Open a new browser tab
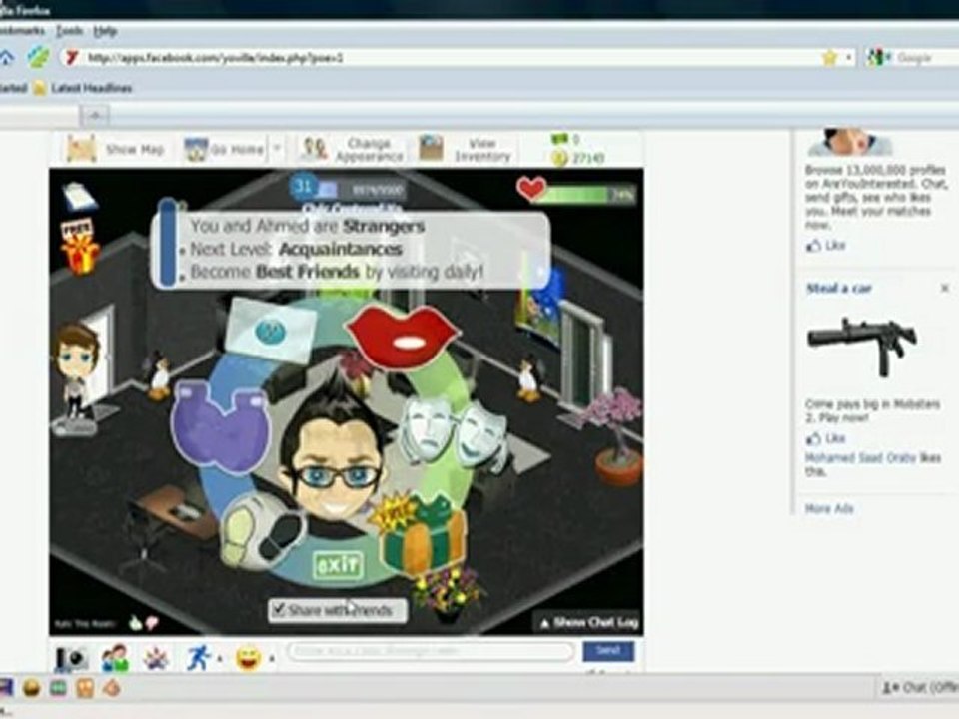 95,114
